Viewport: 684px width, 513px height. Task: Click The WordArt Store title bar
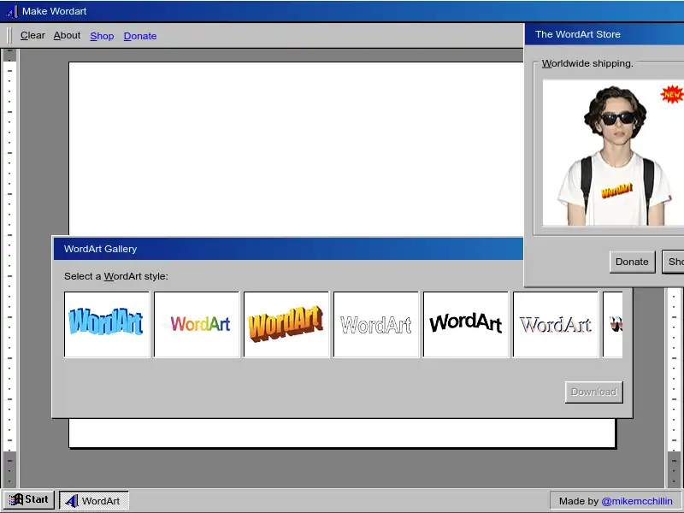[604, 34]
